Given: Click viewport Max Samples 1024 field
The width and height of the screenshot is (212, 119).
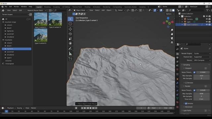Looking at the screenshot, I should coord(201,76).
